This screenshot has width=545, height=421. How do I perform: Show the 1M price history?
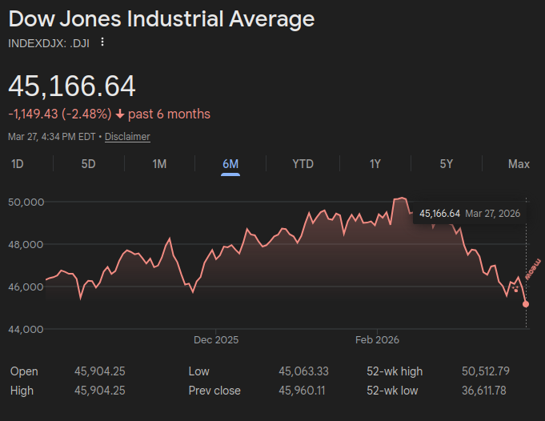coord(159,164)
